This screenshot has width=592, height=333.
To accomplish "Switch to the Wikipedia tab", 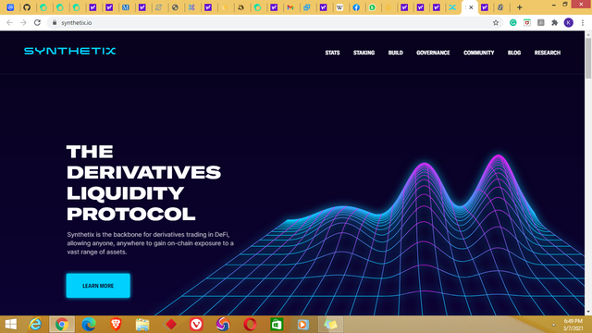I will tap(339, 7).
